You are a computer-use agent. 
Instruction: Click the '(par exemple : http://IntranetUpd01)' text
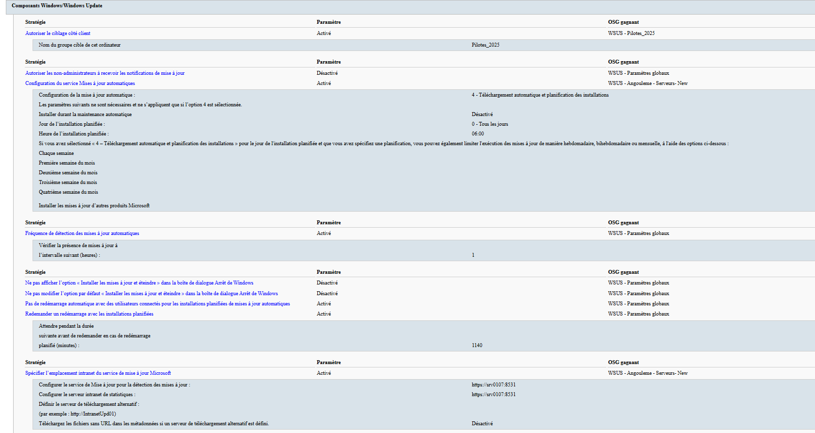click(x=77, y=414)
